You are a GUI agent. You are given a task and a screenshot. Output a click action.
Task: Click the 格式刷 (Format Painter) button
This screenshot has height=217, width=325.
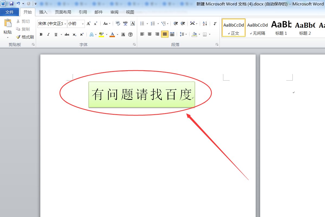click(x=25, y=37)
